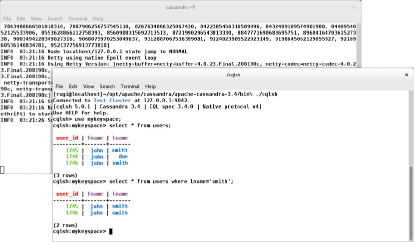The width and height of the screenshot is (414, 242).
Task: Click user id 1745 in first table
Action: click(x=72, y=150)
